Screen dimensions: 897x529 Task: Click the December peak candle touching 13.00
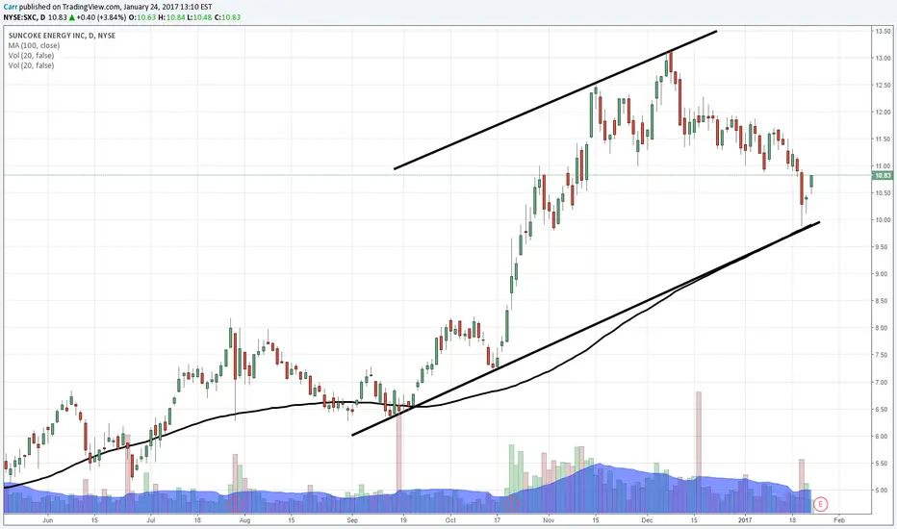671,62
